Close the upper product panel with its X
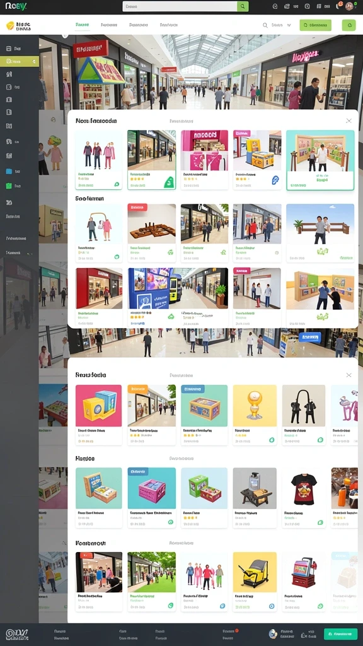The width and height of the screenshot is (363, 646). pos(349,120)
